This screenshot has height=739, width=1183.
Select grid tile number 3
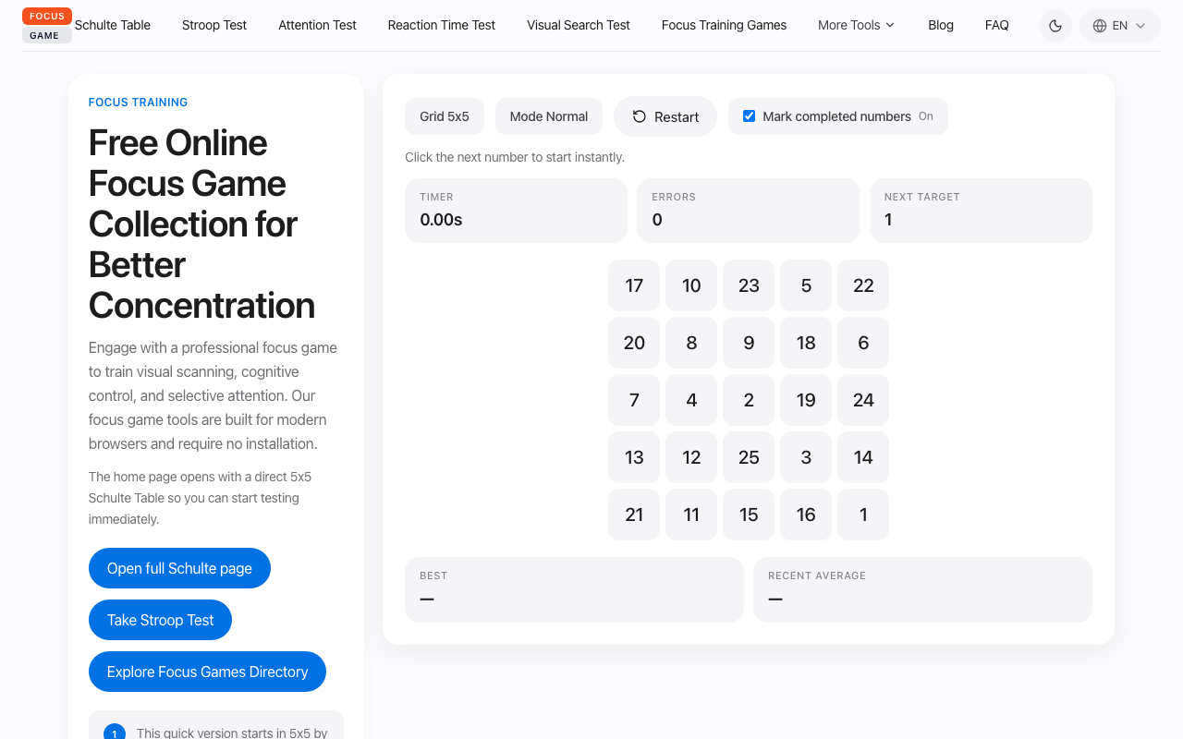[806, 457]
